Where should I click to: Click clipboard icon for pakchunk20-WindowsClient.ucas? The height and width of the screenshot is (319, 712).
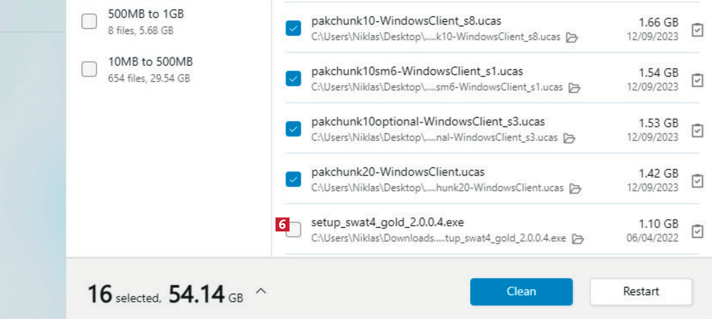click(x=697, y=181)
